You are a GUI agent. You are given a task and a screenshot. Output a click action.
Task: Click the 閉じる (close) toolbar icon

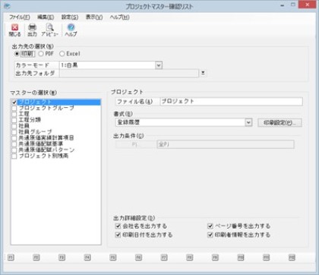point(14,30)
